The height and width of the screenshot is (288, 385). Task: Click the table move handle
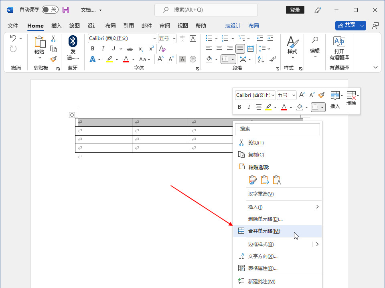pyautogui.click(x=72, y=115)
